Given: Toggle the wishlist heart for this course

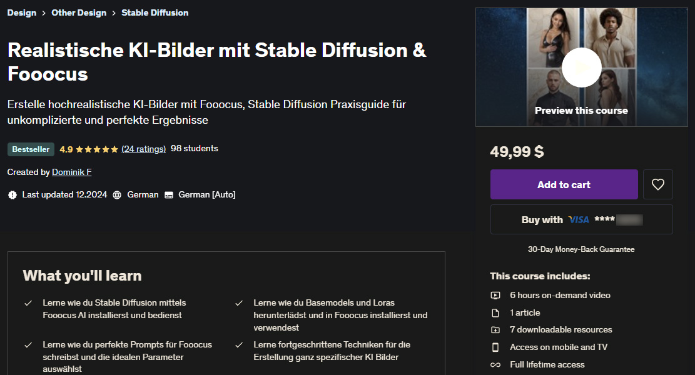Looking at the screenshot, I should (657, 184).
